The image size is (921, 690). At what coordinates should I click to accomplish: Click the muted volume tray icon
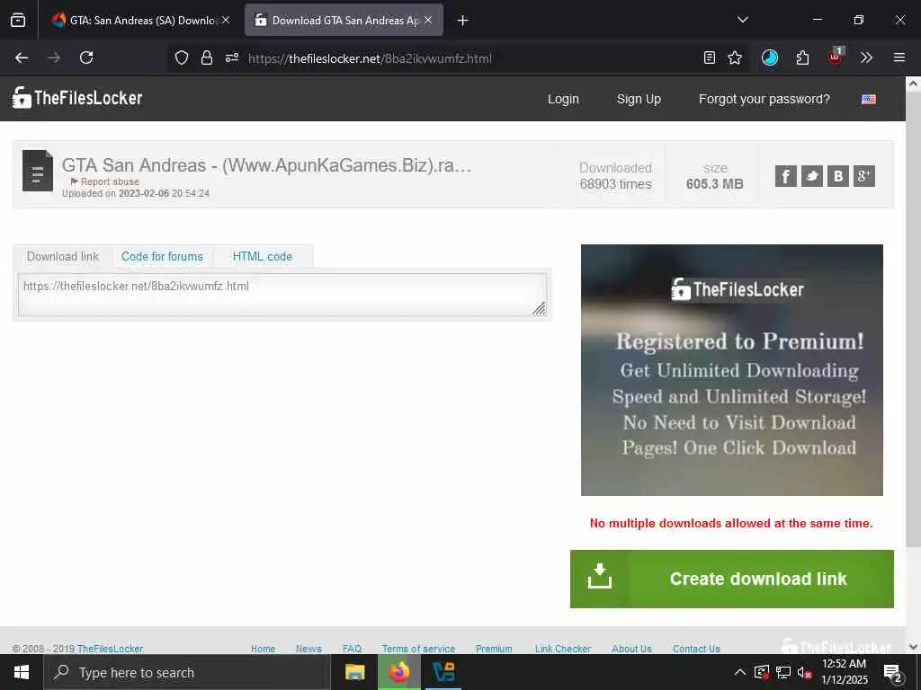(x=804, y=672)
